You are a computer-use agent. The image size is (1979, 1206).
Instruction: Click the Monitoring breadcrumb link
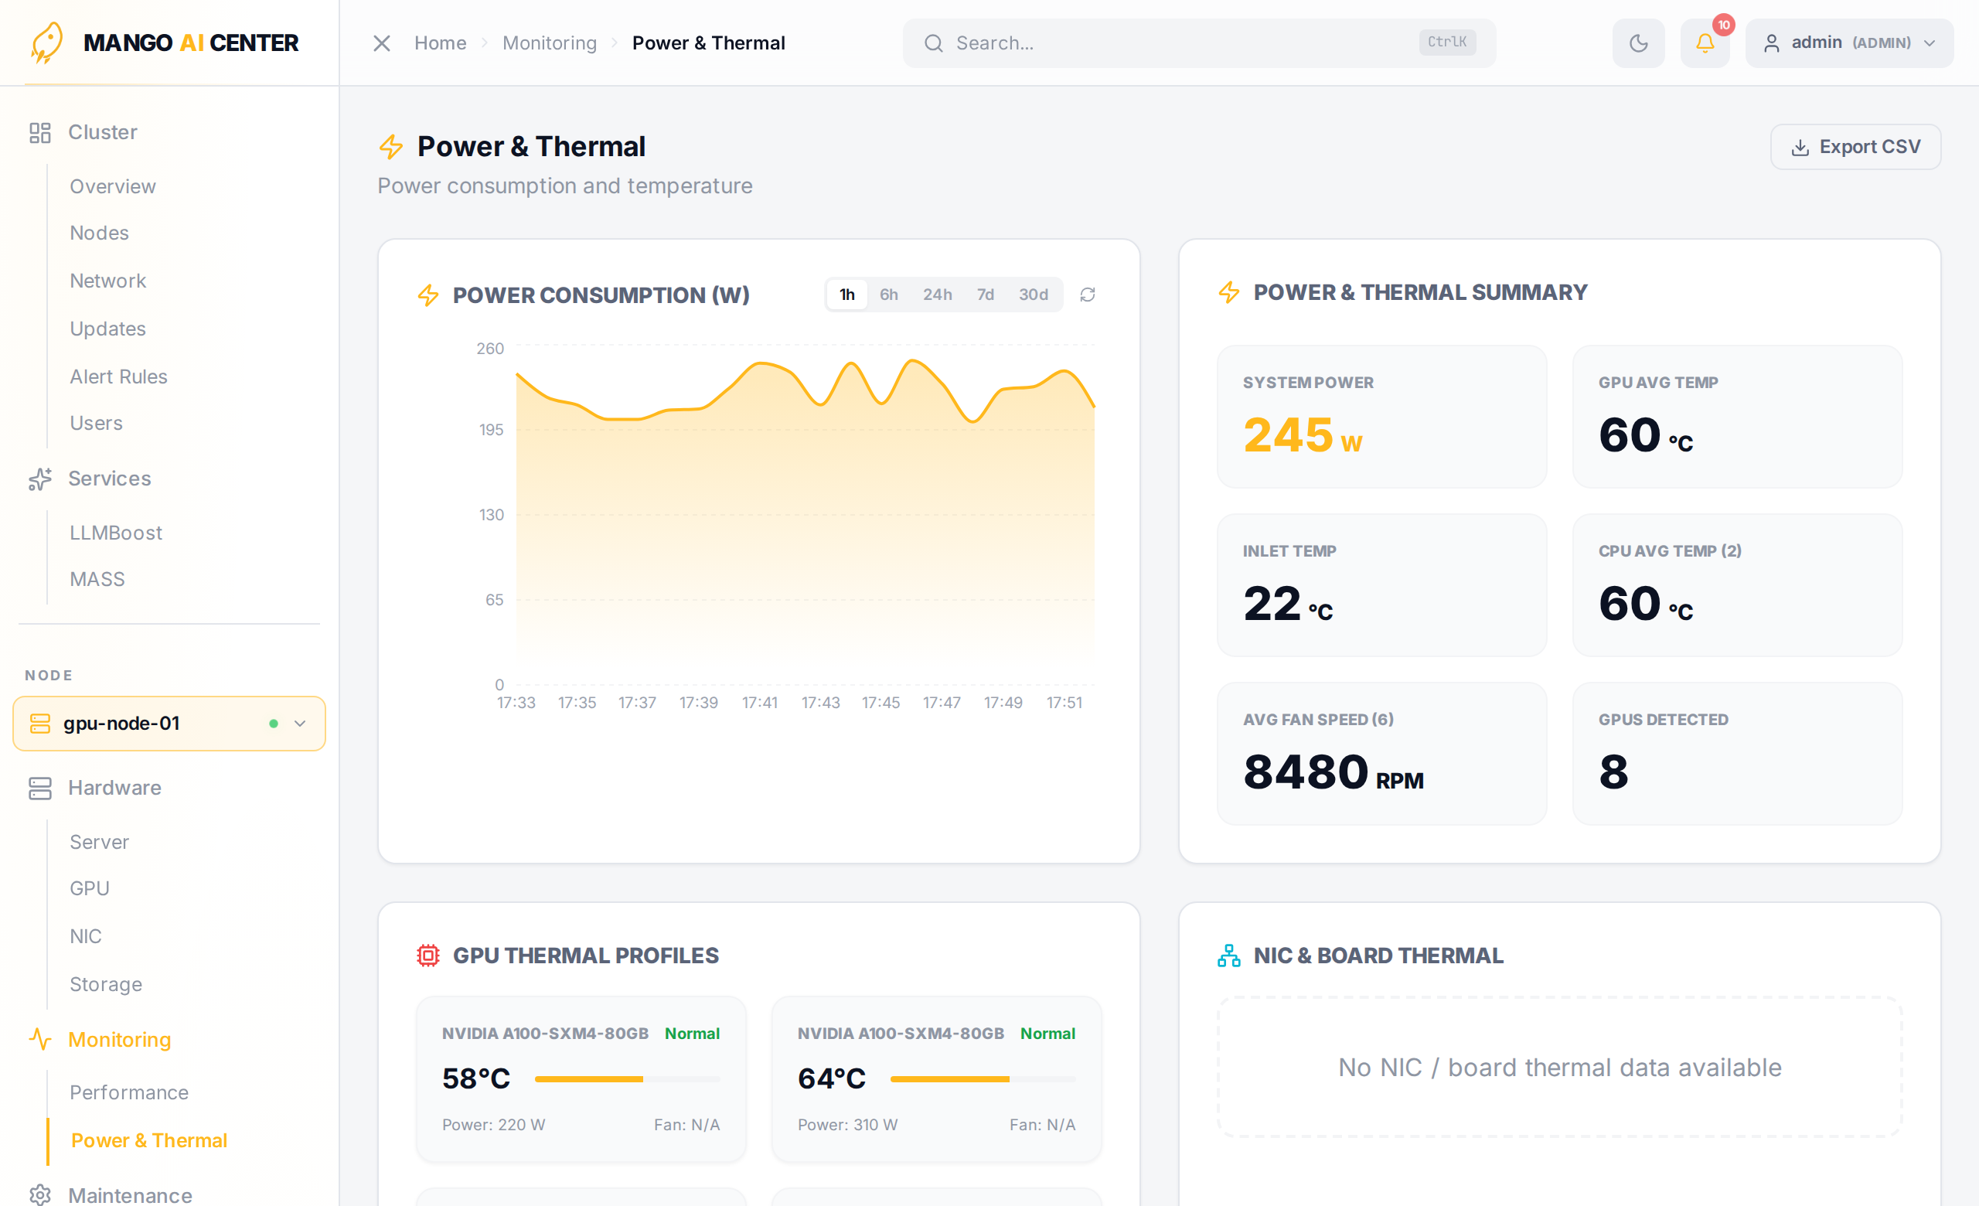pyautogui.click(x=550, y=43)
